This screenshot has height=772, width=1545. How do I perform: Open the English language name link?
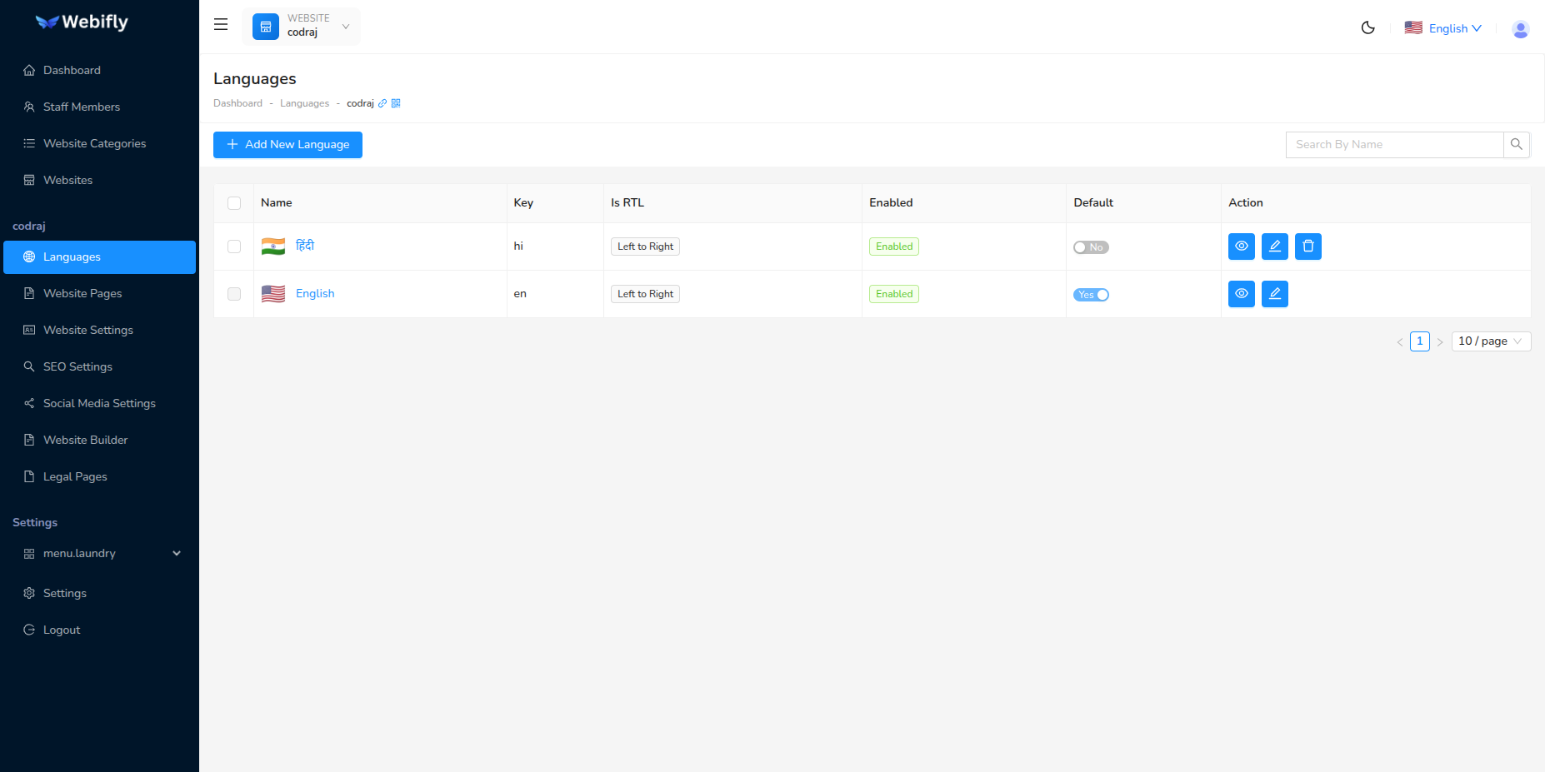tap(315, 294)
